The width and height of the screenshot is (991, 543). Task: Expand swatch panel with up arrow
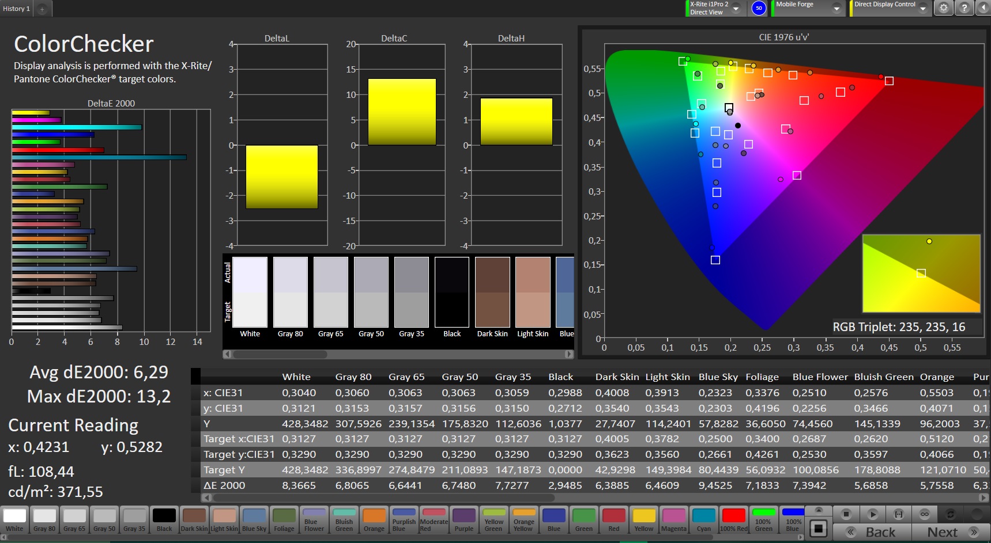coord(818,511)
